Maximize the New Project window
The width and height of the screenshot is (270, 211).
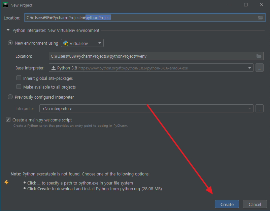[246, 5]
